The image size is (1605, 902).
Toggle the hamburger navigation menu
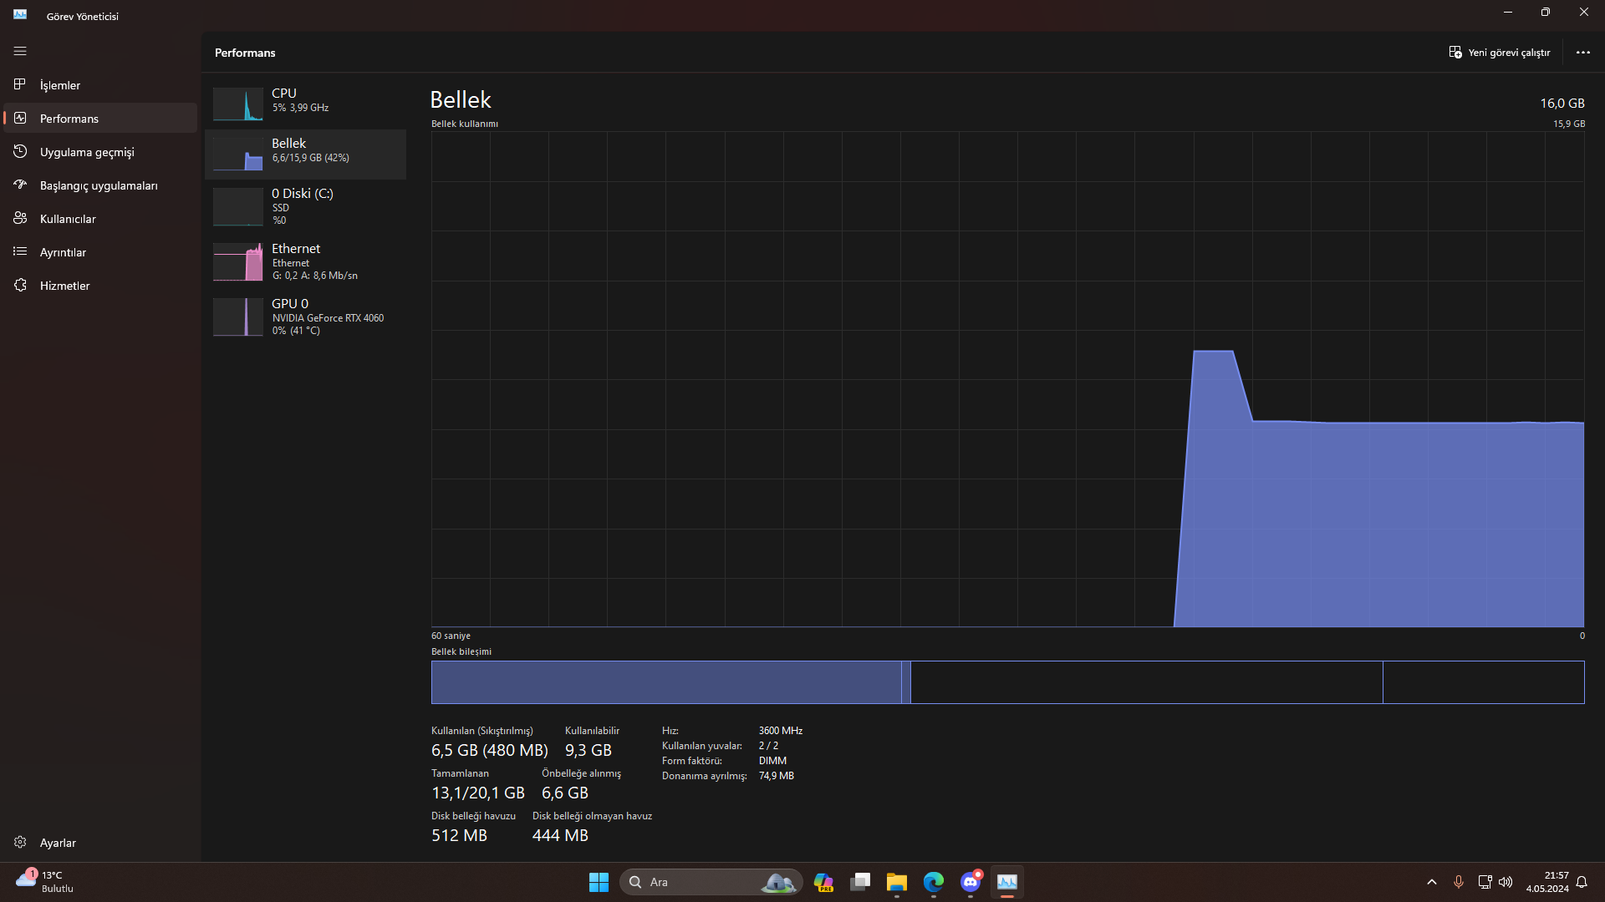[20, 51]
